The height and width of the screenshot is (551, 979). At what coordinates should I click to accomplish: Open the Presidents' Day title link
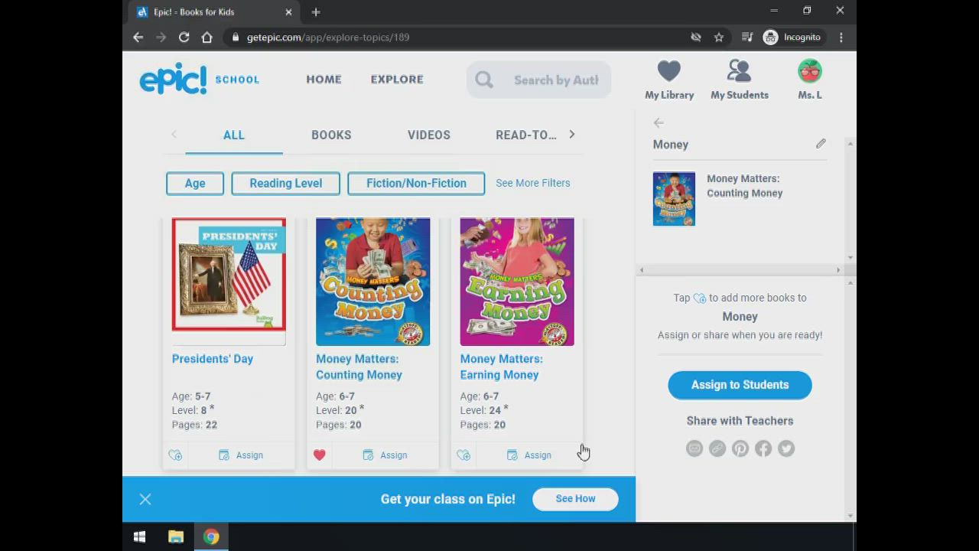(213, 359)
